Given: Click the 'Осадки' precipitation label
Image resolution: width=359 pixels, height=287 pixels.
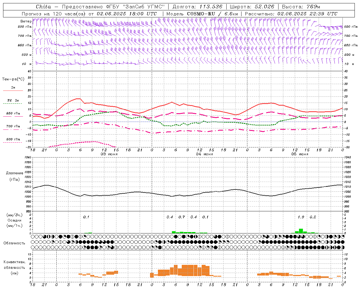Looking at the screenshot, I should (15, 221).
